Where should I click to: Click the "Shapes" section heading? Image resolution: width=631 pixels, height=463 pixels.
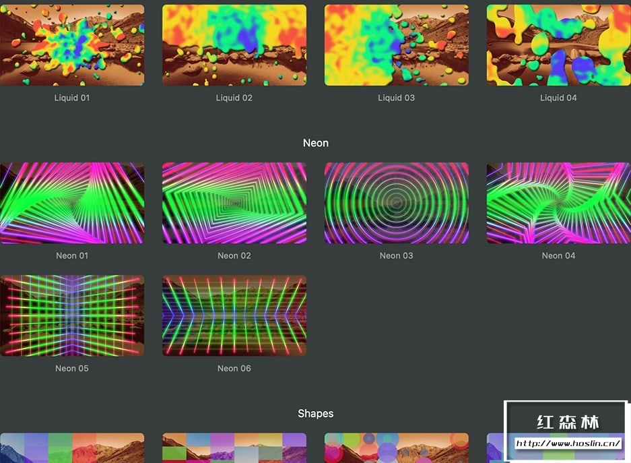[x=316, y=414]
